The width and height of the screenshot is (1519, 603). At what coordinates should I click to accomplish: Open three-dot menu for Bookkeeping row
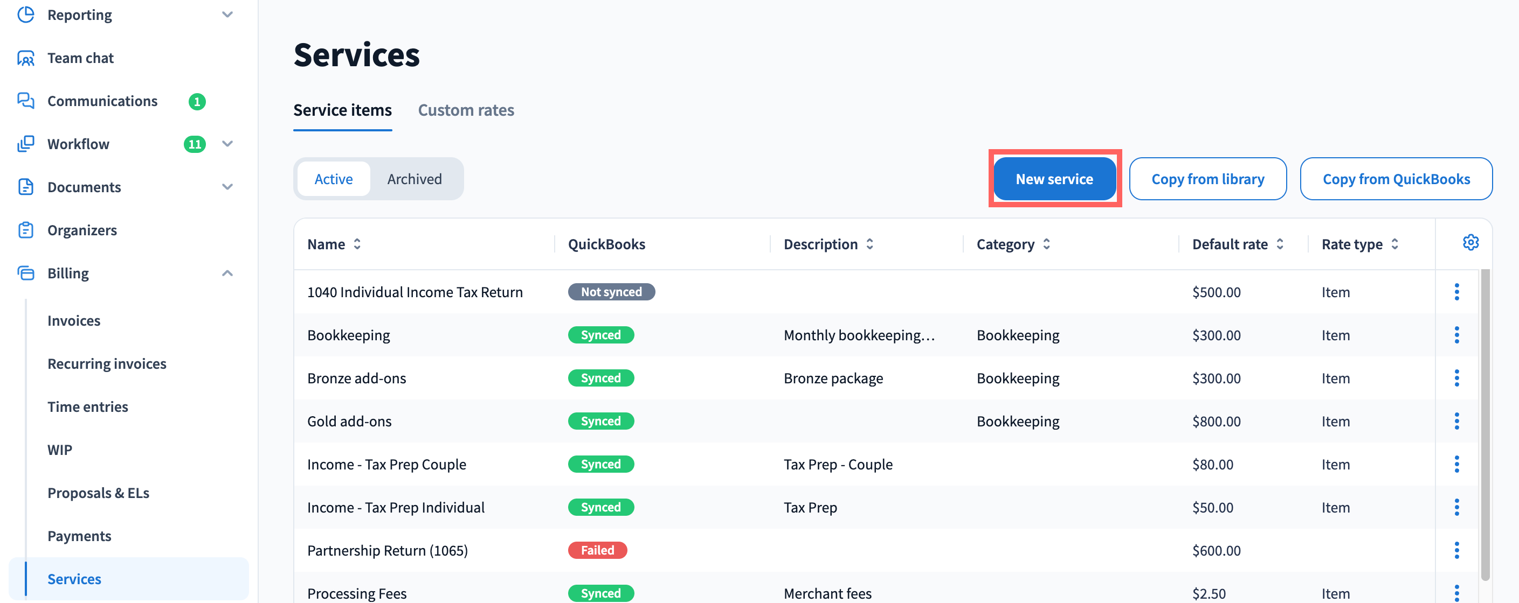(1456, 335)
